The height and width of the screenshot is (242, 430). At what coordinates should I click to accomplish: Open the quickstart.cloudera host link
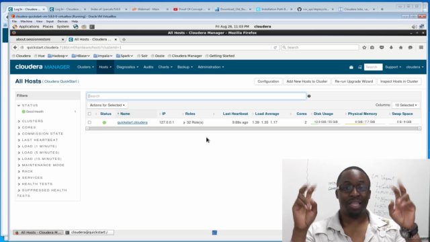pyautogui.click(x=132, y=122)
